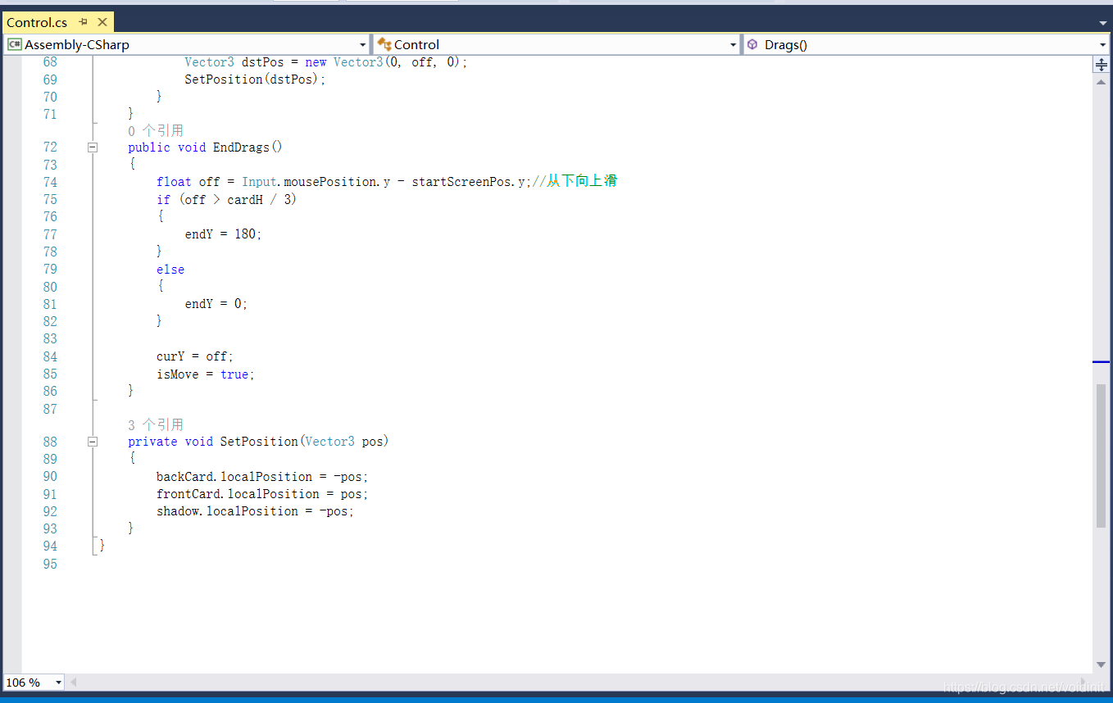Click the vertical scrollbar thumb
1113x703 pixels.
coord(1102,456)
